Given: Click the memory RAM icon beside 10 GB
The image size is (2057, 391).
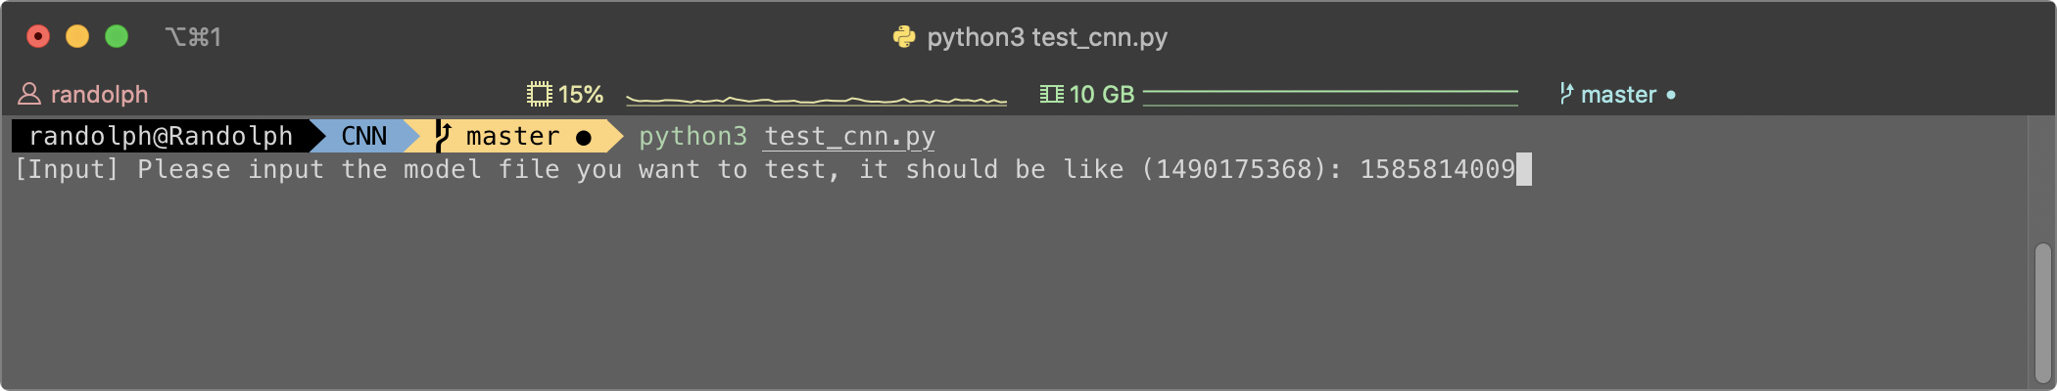Looking at the screenshot, I should tap(1052, 94).
